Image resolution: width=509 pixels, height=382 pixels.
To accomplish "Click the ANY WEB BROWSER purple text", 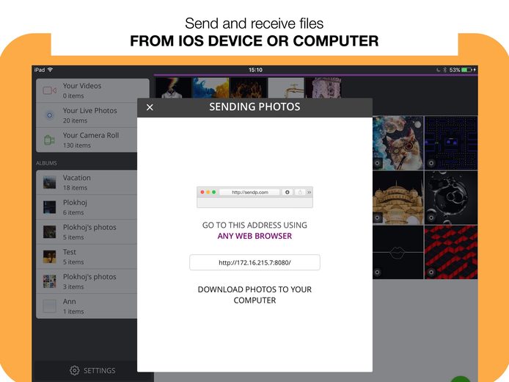I will pyautogui.click(x=254, y=236).
